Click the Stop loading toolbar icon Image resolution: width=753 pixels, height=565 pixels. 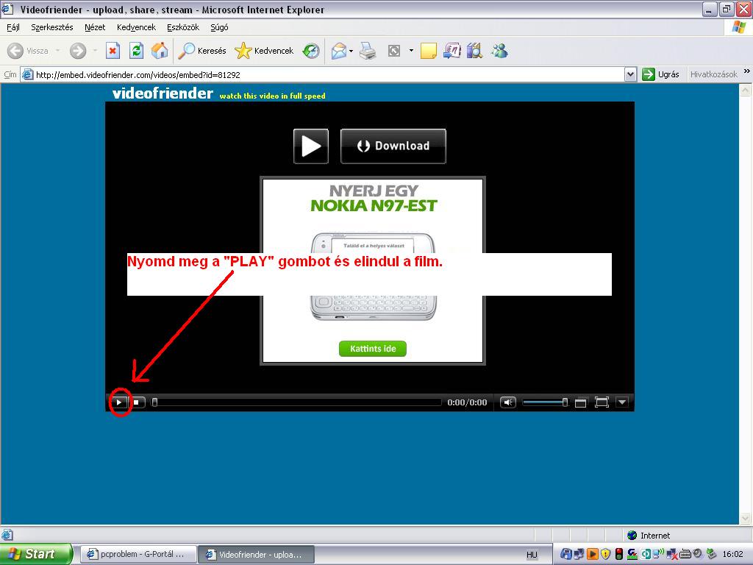(x=113, y=51)
